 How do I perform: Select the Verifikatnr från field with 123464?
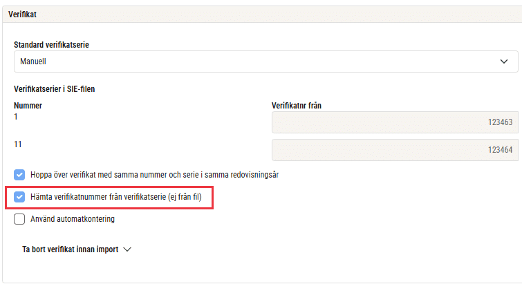(395, 150)
